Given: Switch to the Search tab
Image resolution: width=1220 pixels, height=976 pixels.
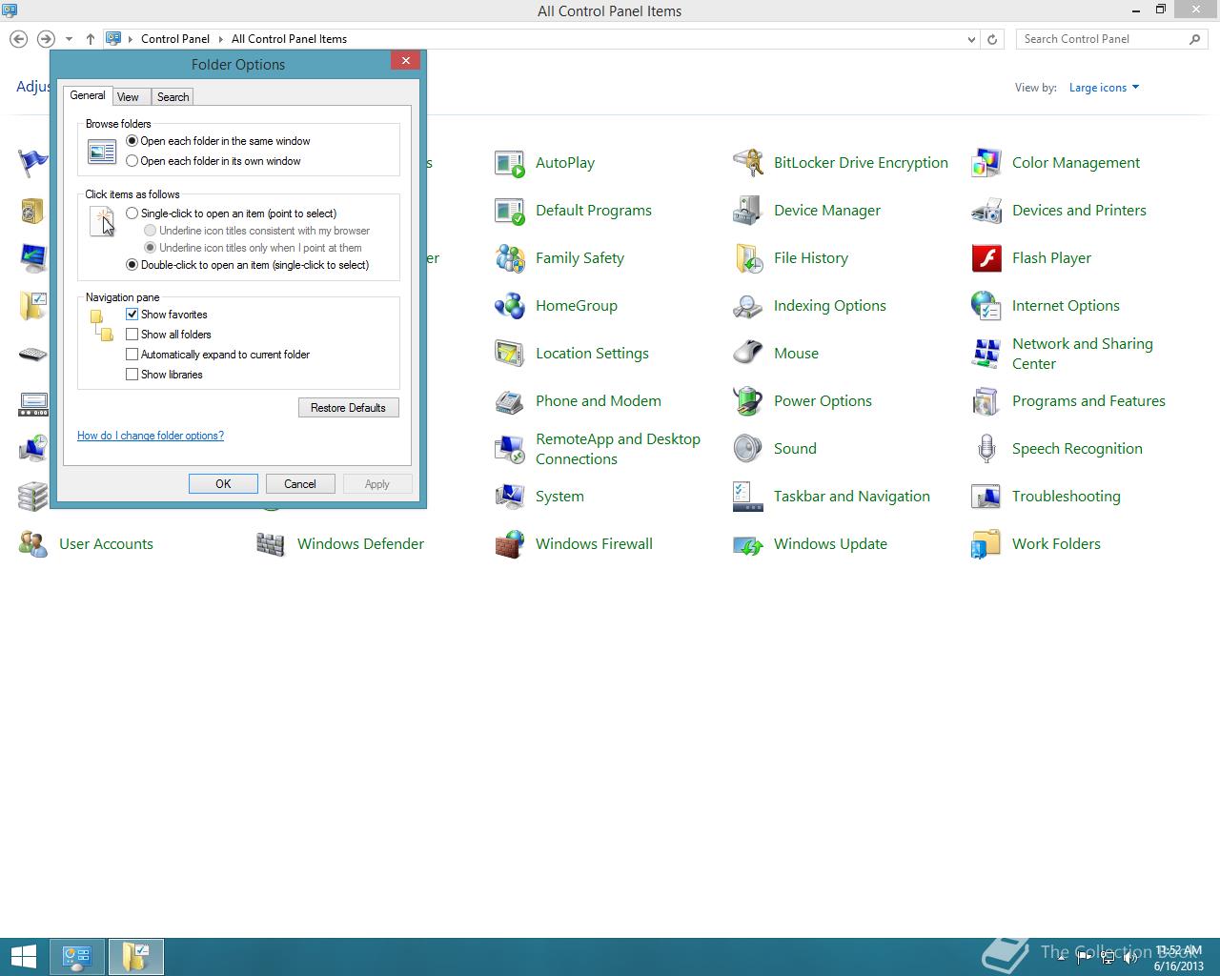Looking at the screenshot, I should pos(173,97).
